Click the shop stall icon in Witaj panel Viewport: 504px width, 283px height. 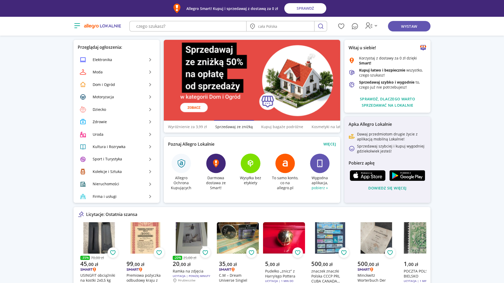coord(423,47)
